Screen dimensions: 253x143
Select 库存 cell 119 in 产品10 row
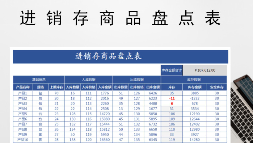pos(172,140)
